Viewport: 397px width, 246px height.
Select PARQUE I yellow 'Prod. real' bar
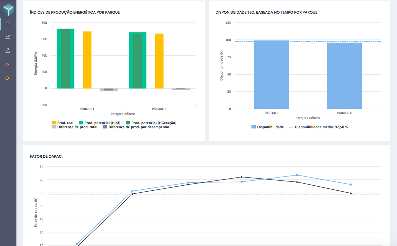click(x=87, y=60)
